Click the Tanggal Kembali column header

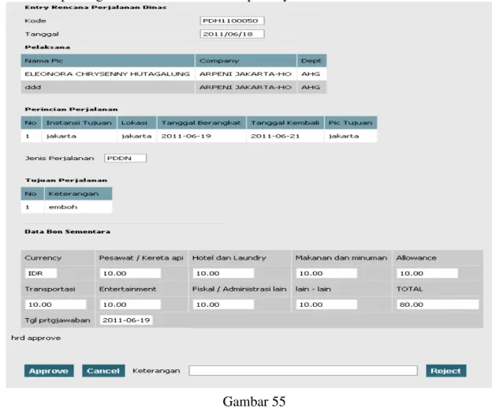[x=285, y=123]
